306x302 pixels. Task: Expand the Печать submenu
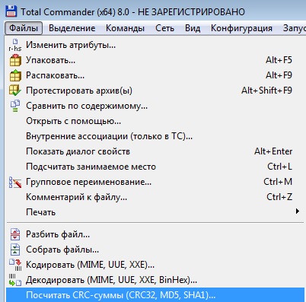click(155, 212)
